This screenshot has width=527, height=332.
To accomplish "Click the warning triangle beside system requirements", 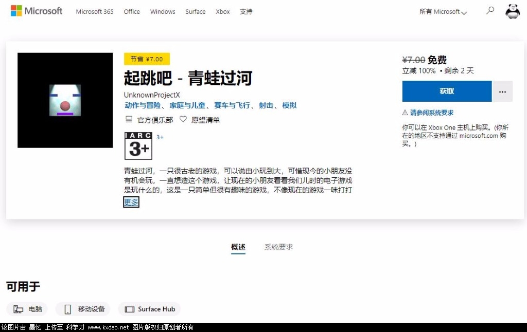I will [405, 113].
